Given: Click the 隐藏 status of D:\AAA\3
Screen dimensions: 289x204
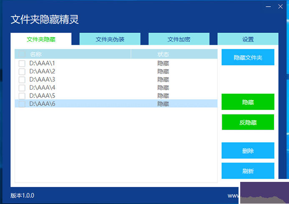Looking at the screenshot, I should tap(163, 80).
